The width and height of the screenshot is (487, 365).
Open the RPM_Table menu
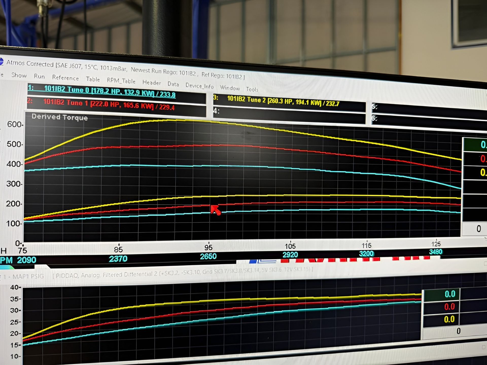(x=121, y=81)
